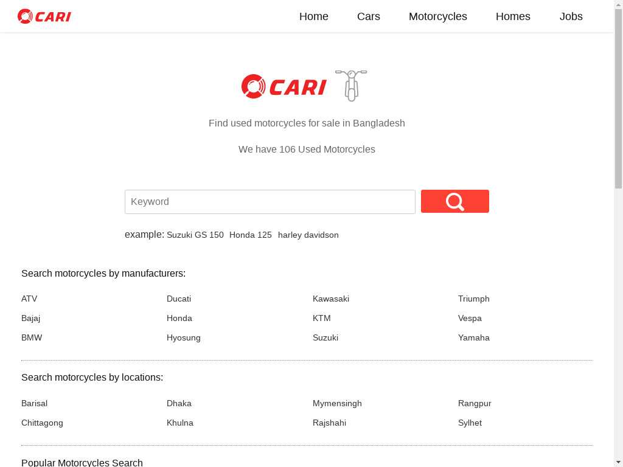Select the Hyosung manufacturer link
623x467 pixels.
tap(184, 337)
